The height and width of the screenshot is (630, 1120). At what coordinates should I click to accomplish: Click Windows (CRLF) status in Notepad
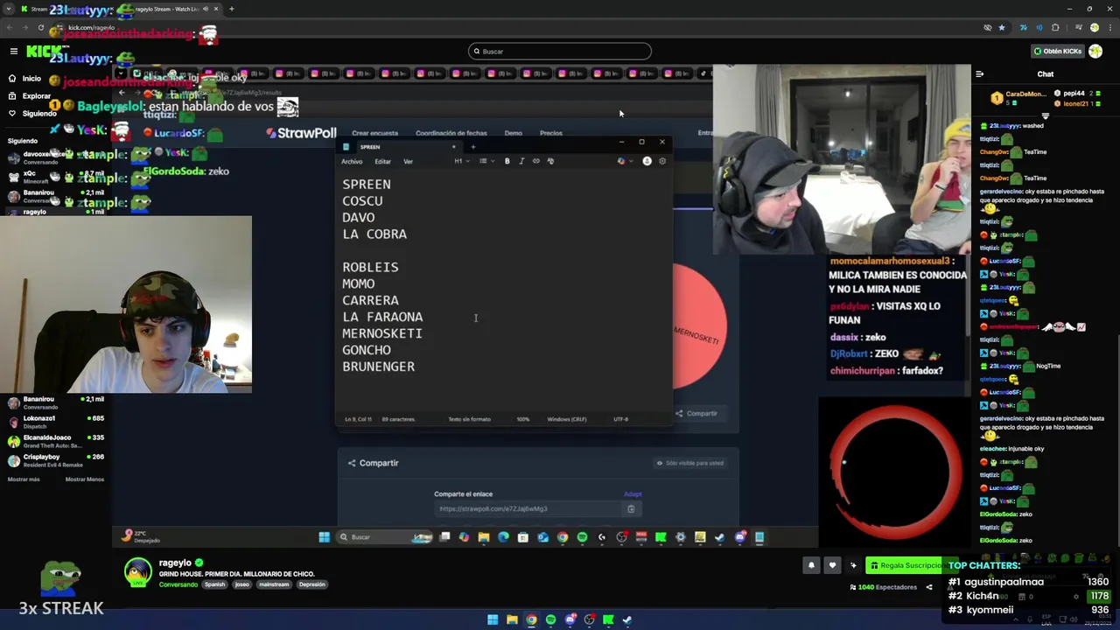567,419
